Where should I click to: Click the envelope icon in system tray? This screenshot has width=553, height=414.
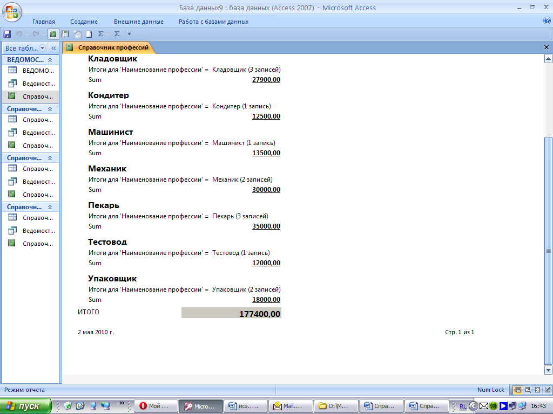[483, 406]
